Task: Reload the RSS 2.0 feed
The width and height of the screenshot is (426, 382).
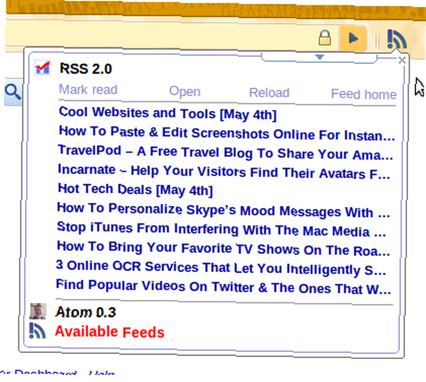Action: [269, 93]
